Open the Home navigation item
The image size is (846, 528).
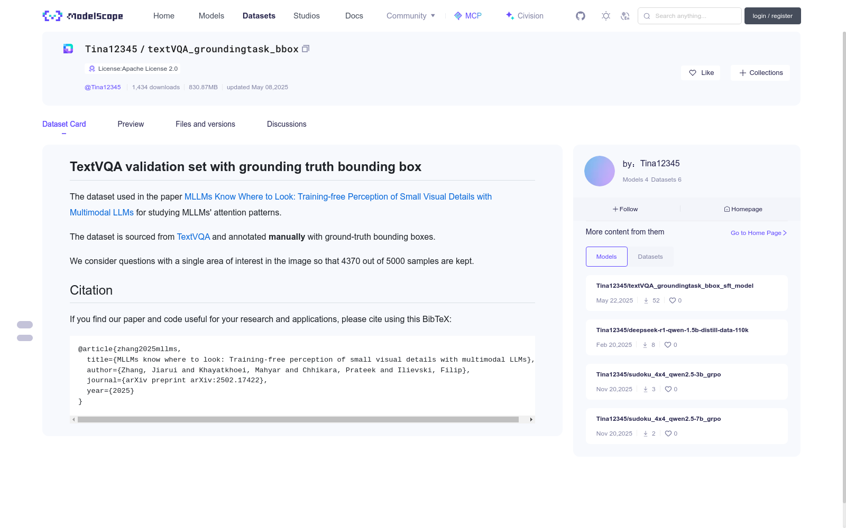point(164,16)
